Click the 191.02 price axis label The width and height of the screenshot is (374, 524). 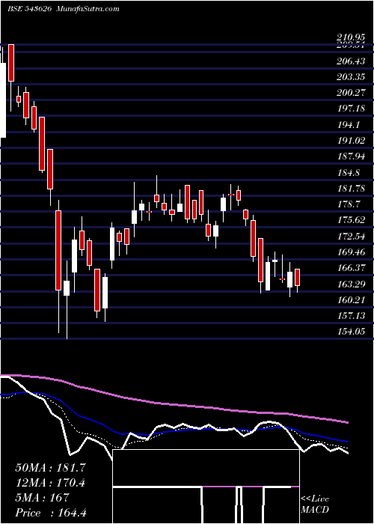pyautogui.click(x=351, y=141)
